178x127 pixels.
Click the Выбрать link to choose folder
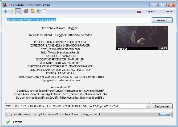pos(164,114)
